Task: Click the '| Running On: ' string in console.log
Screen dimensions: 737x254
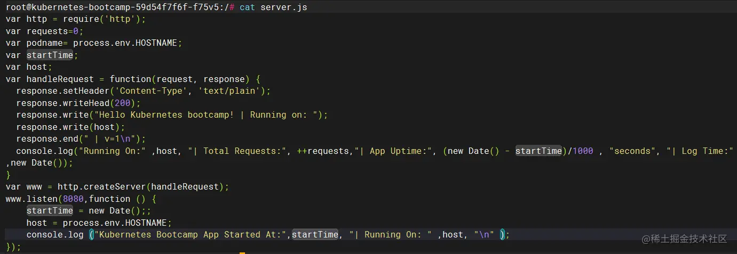Action: point(391,234)
